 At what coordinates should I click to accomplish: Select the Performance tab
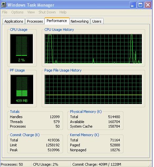(x=57, y=21)
